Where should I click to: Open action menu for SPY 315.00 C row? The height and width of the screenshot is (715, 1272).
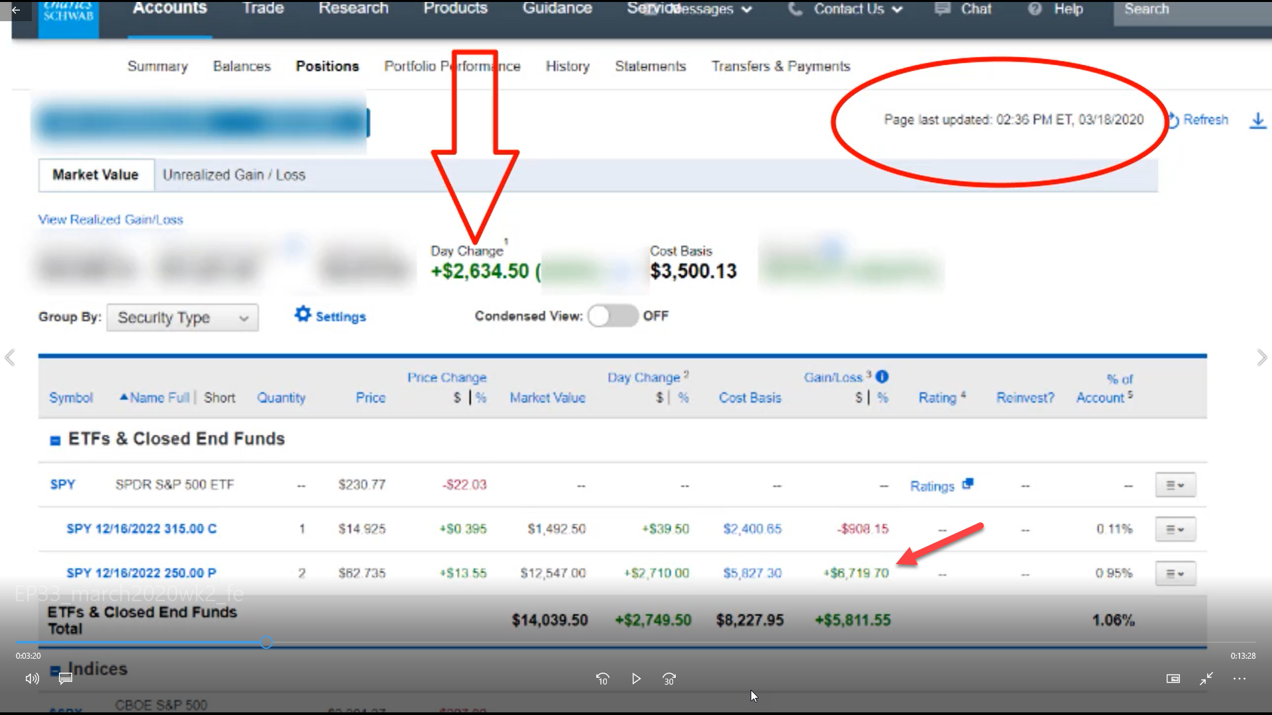[1175, 529]
